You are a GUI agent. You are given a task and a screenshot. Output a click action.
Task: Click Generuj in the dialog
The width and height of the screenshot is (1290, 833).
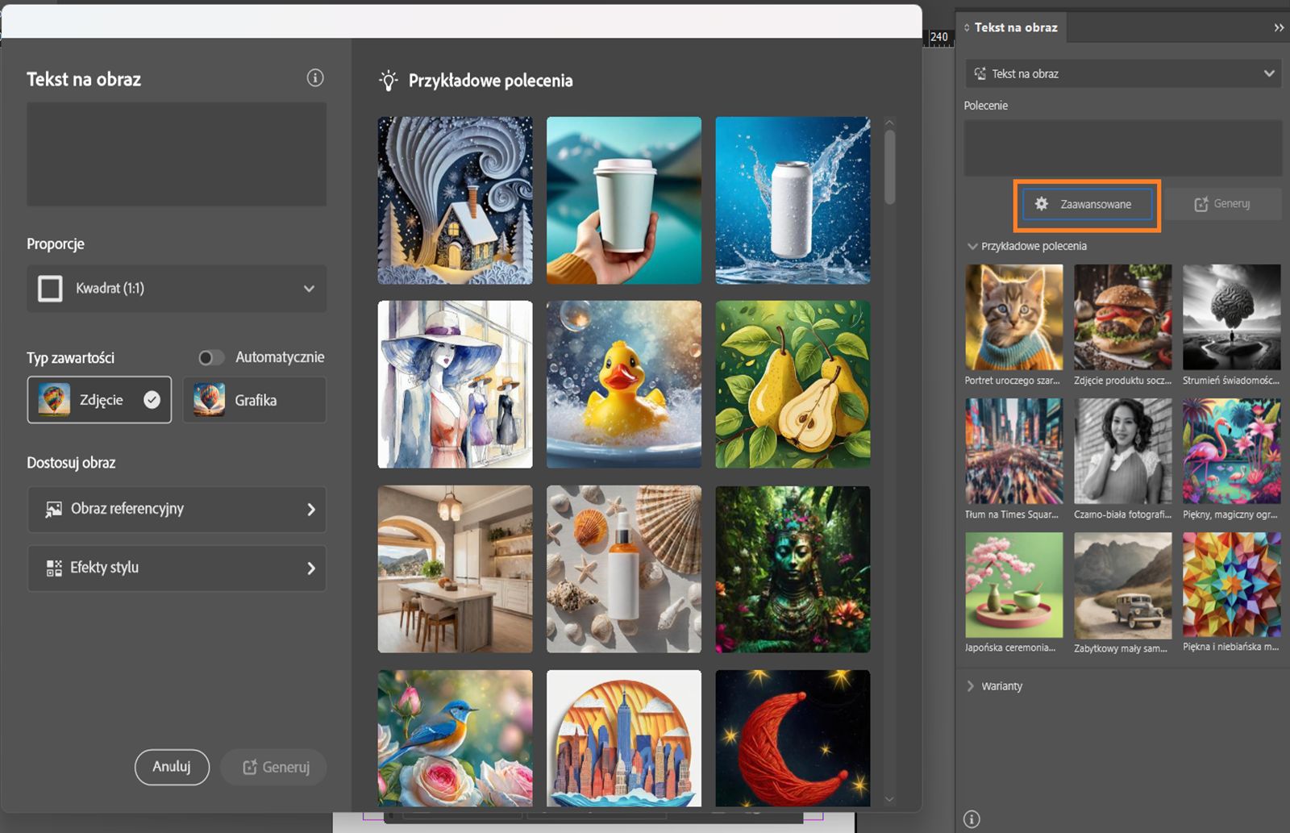pyautogui.click(x=276, y=767)
